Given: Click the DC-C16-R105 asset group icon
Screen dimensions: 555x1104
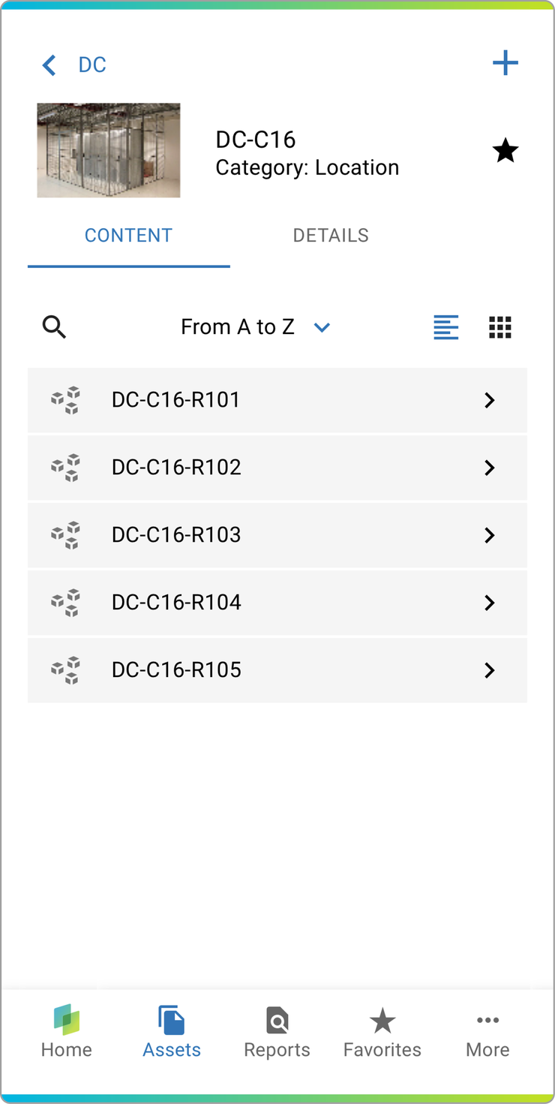Looking at the screenshot, I should [x=66, y=670].
